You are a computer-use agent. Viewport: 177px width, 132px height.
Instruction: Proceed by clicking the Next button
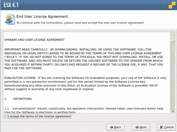tap(141, 127)
